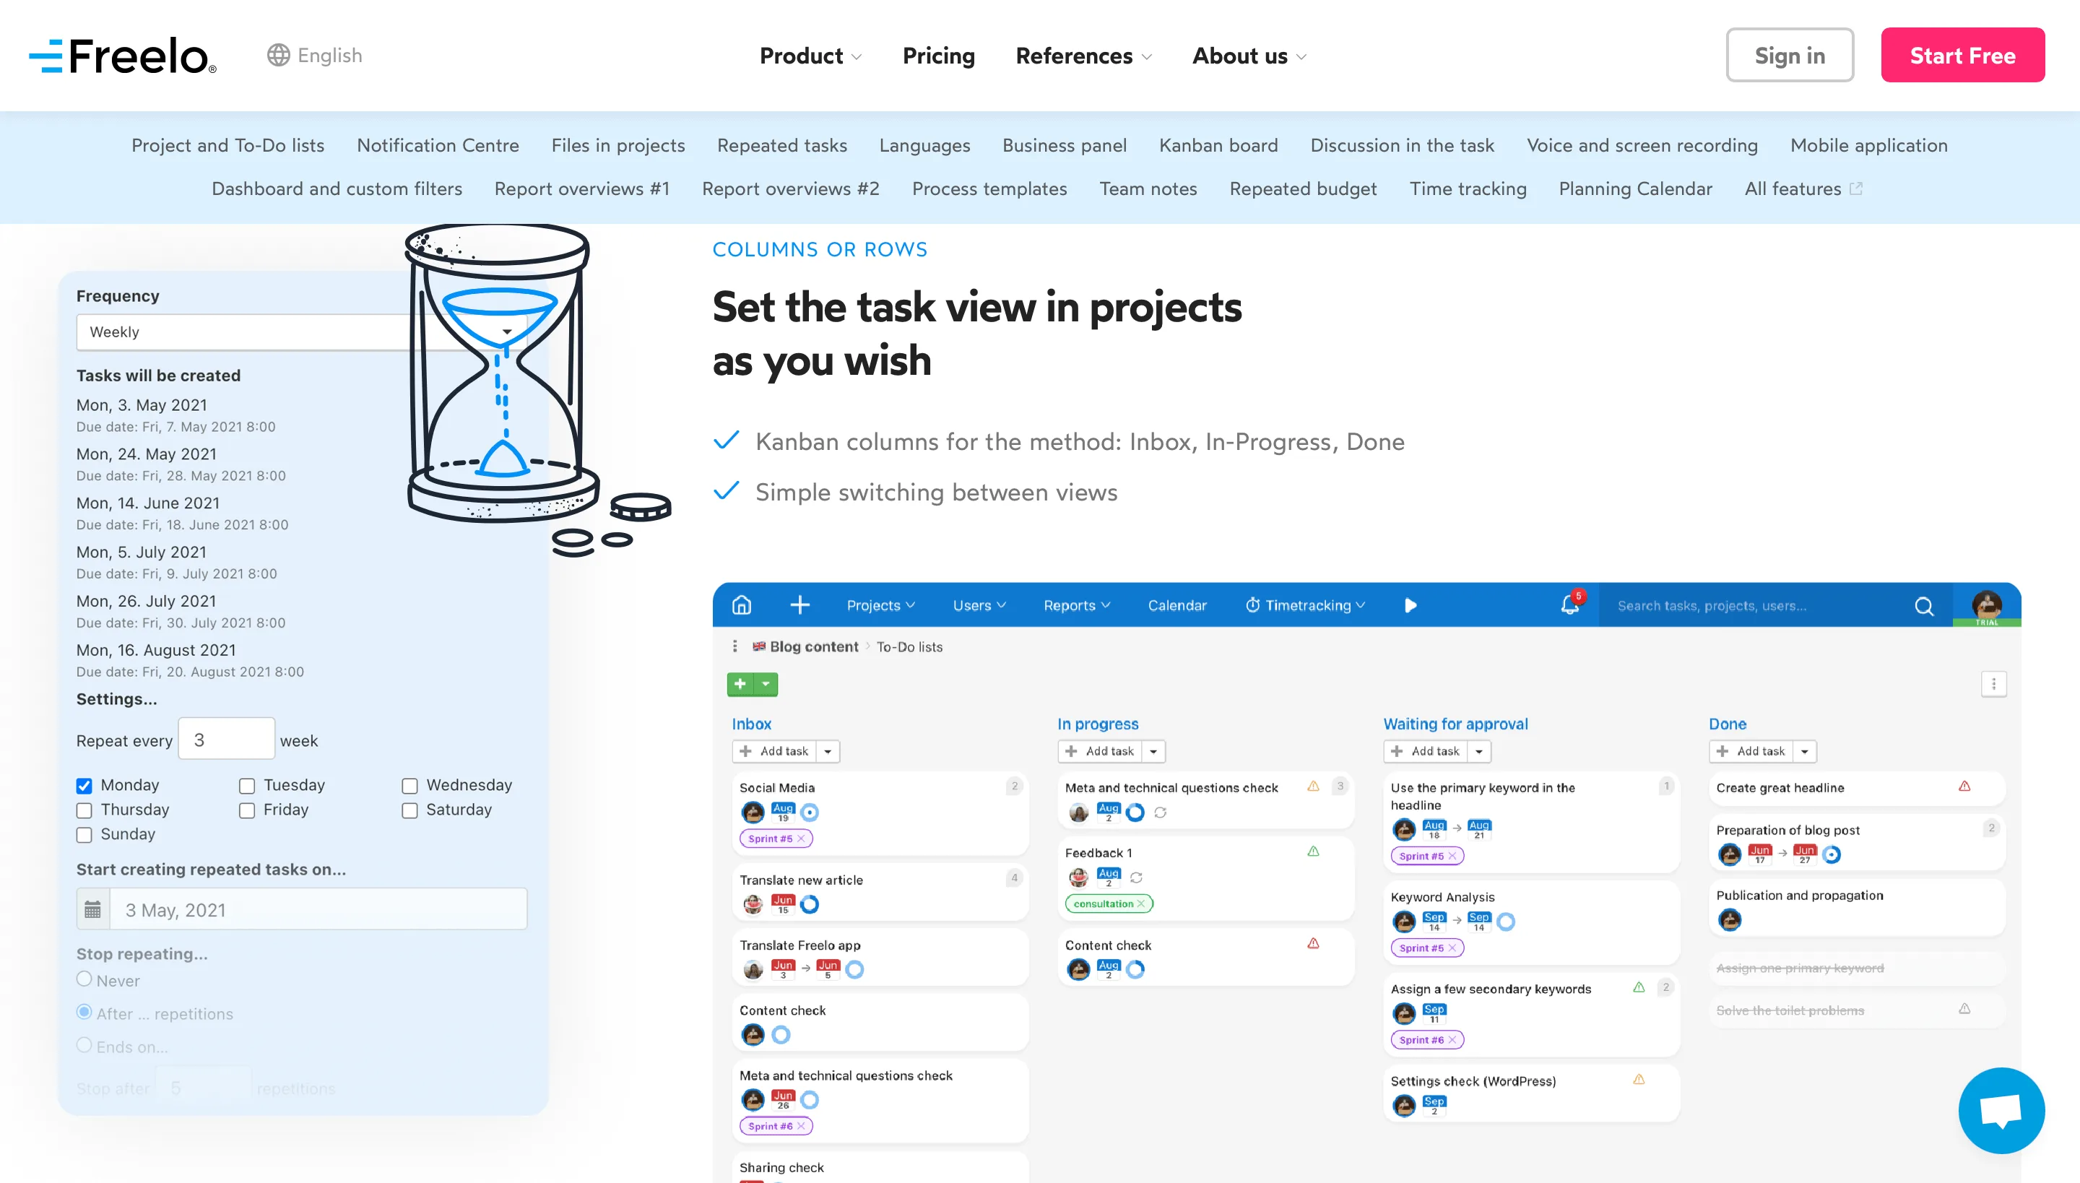Click the Sign in button

pos(1790,55)
